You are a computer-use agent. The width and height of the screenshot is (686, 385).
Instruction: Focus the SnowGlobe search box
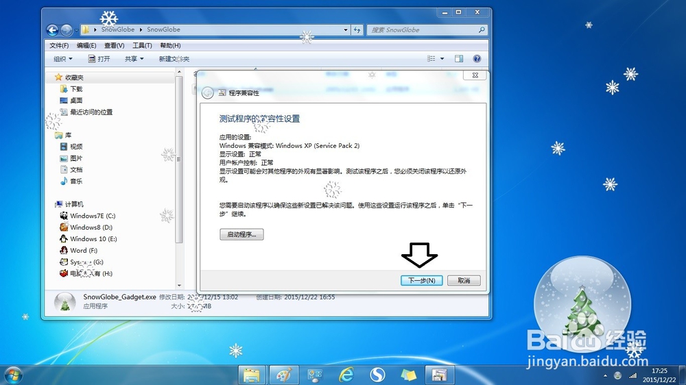point(427,29)
